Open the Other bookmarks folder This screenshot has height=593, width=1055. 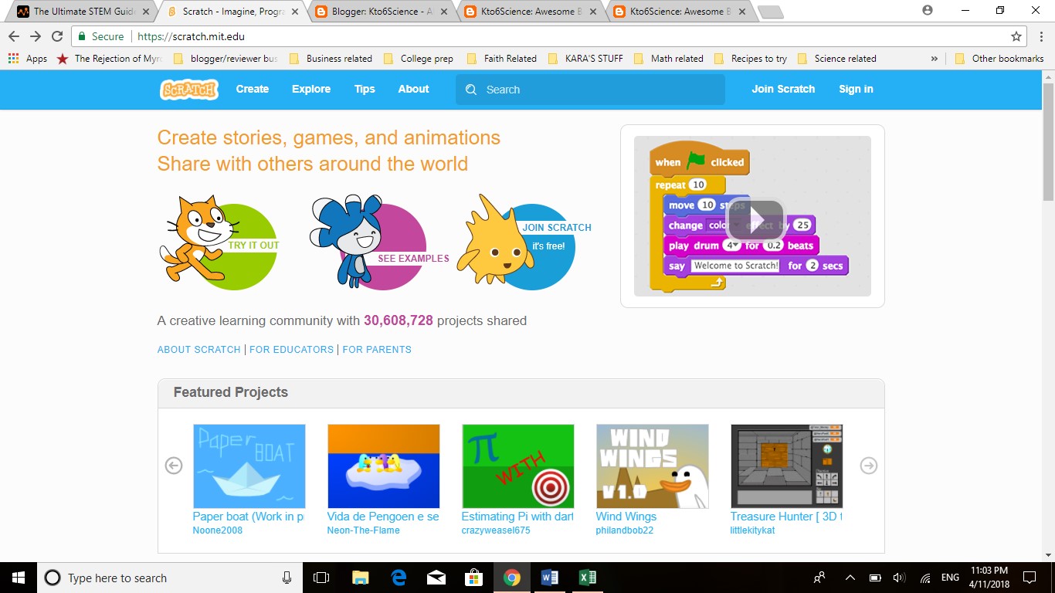(999, 58)
